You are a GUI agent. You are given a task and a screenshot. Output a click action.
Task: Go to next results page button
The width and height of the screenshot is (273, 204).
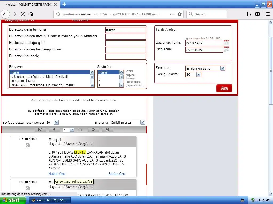(x=93, y=130)
